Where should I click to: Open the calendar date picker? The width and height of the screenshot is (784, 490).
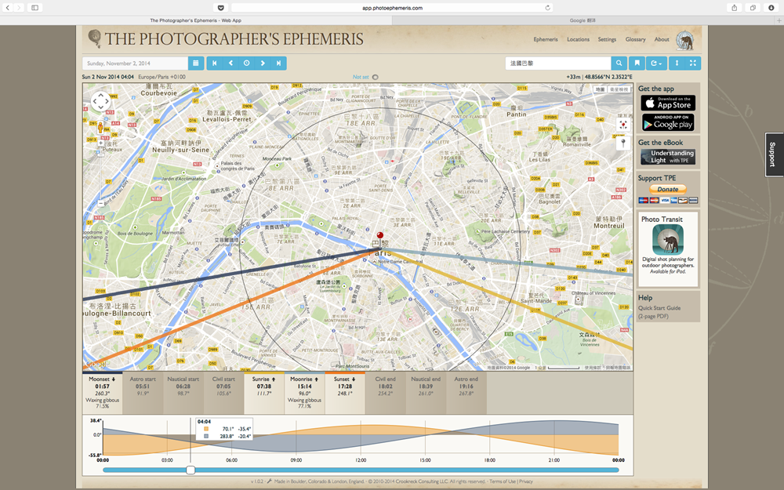(x=195, y=64)
